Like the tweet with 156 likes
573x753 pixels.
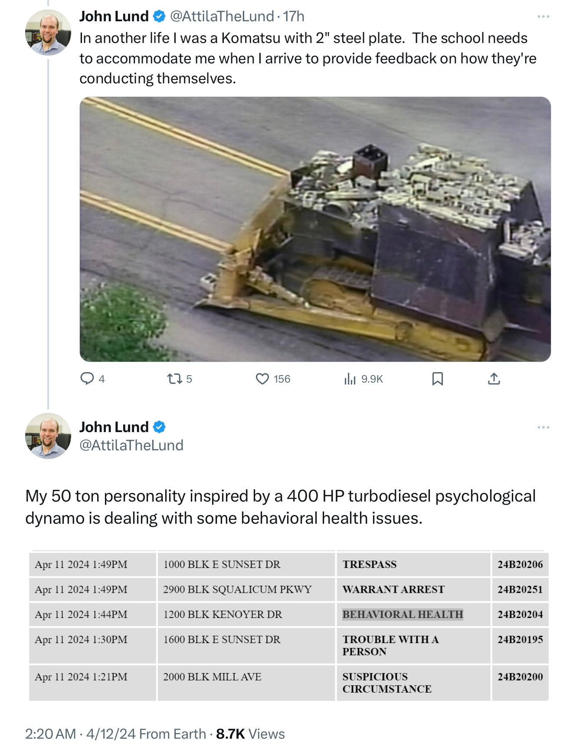point(262,379)
